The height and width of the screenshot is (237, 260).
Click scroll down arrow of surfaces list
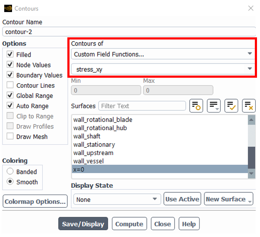[x=251, y=173]
